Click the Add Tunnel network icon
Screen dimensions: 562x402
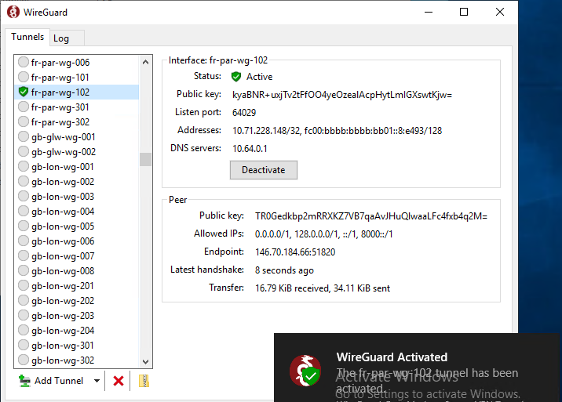(24, 381)
